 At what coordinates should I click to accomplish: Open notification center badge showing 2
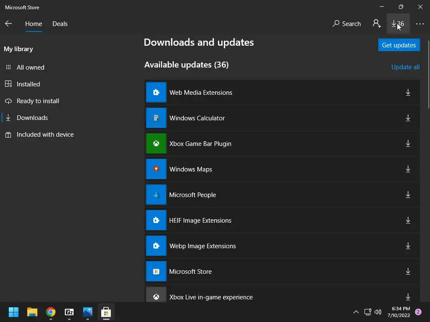(418, 312)
